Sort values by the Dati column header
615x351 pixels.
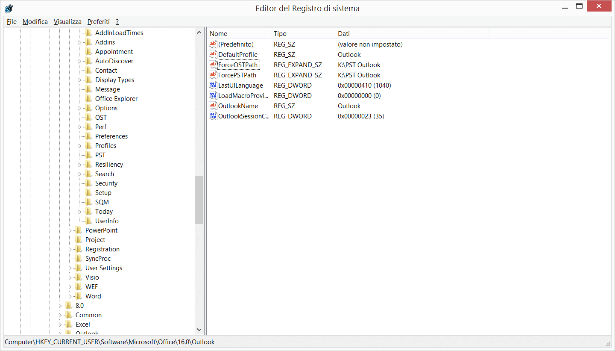[x=412, y=33]
